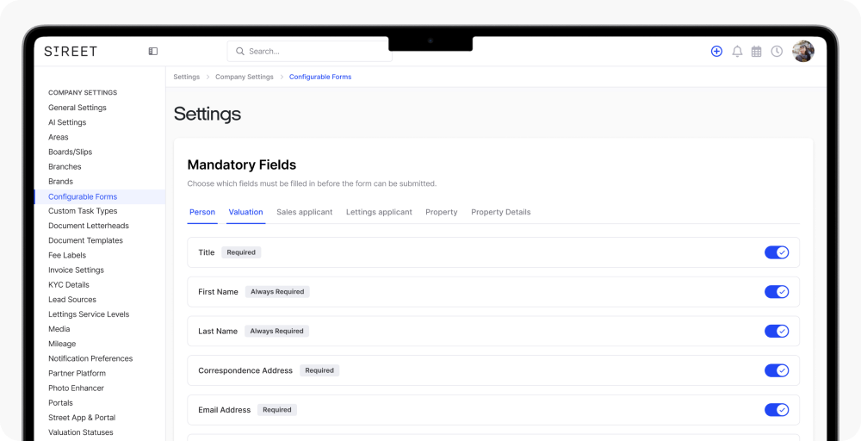Go to Settings breadcrumb
861x441 pixels.
[x=187, y=77]
